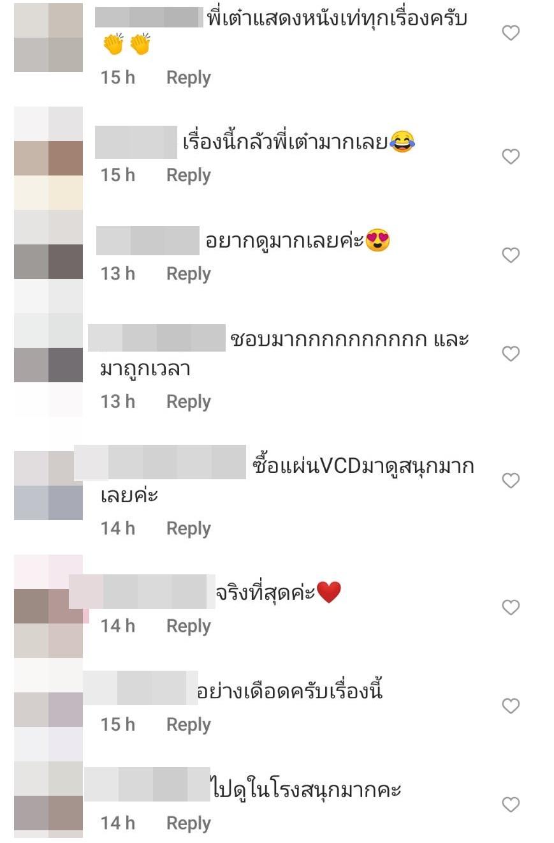The height and width of the screenshot is (843, 554).
Task: Like the comment mentioning VCD
Action: pos(511,481)
